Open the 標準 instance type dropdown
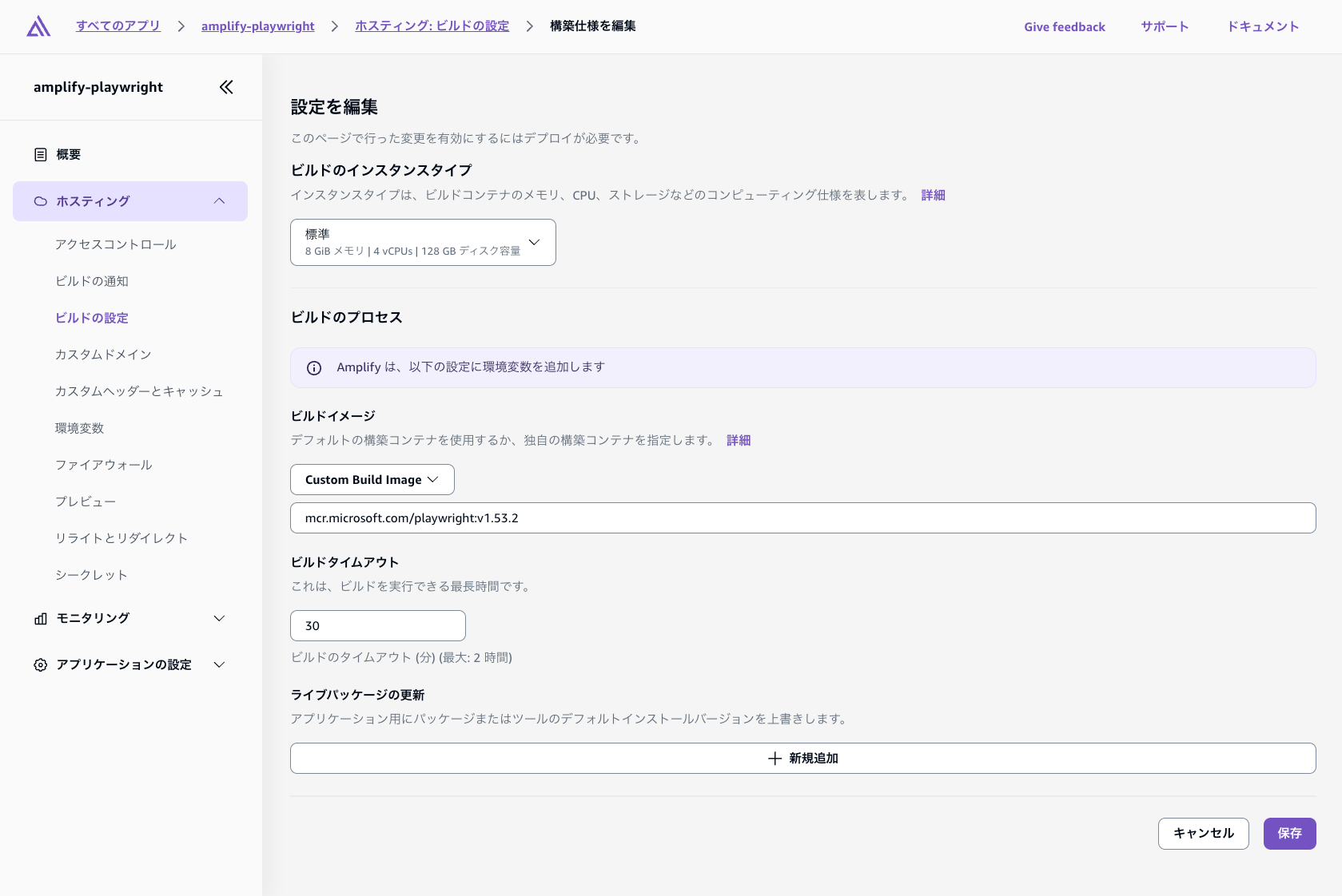1342x896 pixels. pos(423,242)
